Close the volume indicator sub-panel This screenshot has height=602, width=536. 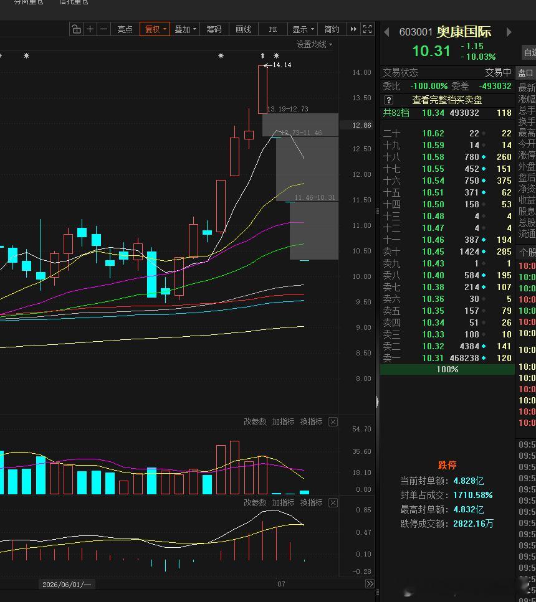click(x=333, y=422)
